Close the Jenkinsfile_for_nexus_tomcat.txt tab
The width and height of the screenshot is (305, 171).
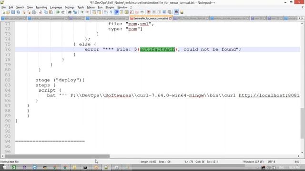tap(171, 19)
